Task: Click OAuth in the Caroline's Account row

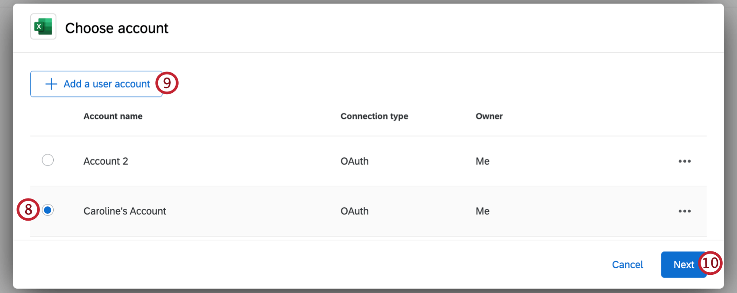Action: coord(354,211)
